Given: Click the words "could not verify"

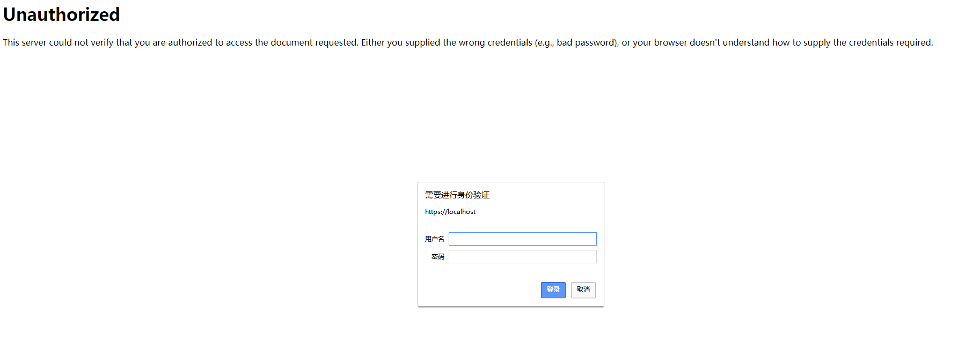Looking at the screenshot, I should (81, 42).
